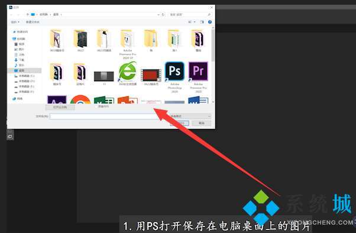Image resolution: width=356 pixels, height=233 pixels.
Task: Open Local Disk (C:) in sidebar
Action: coord(24,76)
